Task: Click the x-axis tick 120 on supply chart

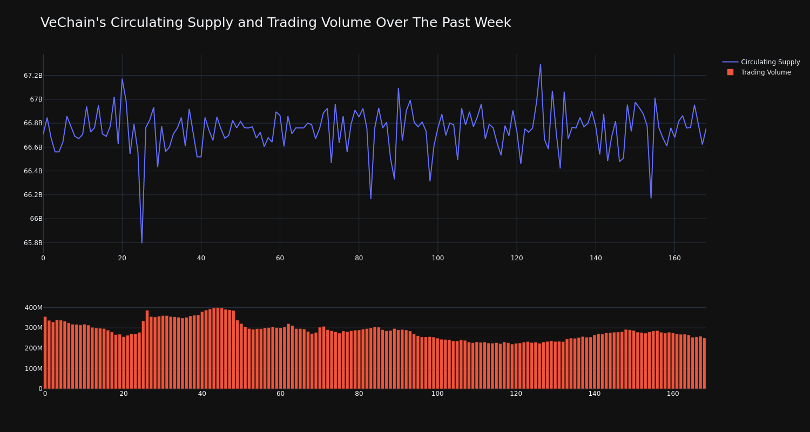Action: [x=517, y=258]
